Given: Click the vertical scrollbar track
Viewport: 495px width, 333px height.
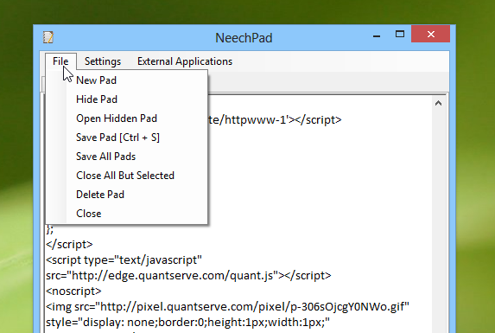Looking at the screenshot, I should pyautogui.click(x=438, y=221).
